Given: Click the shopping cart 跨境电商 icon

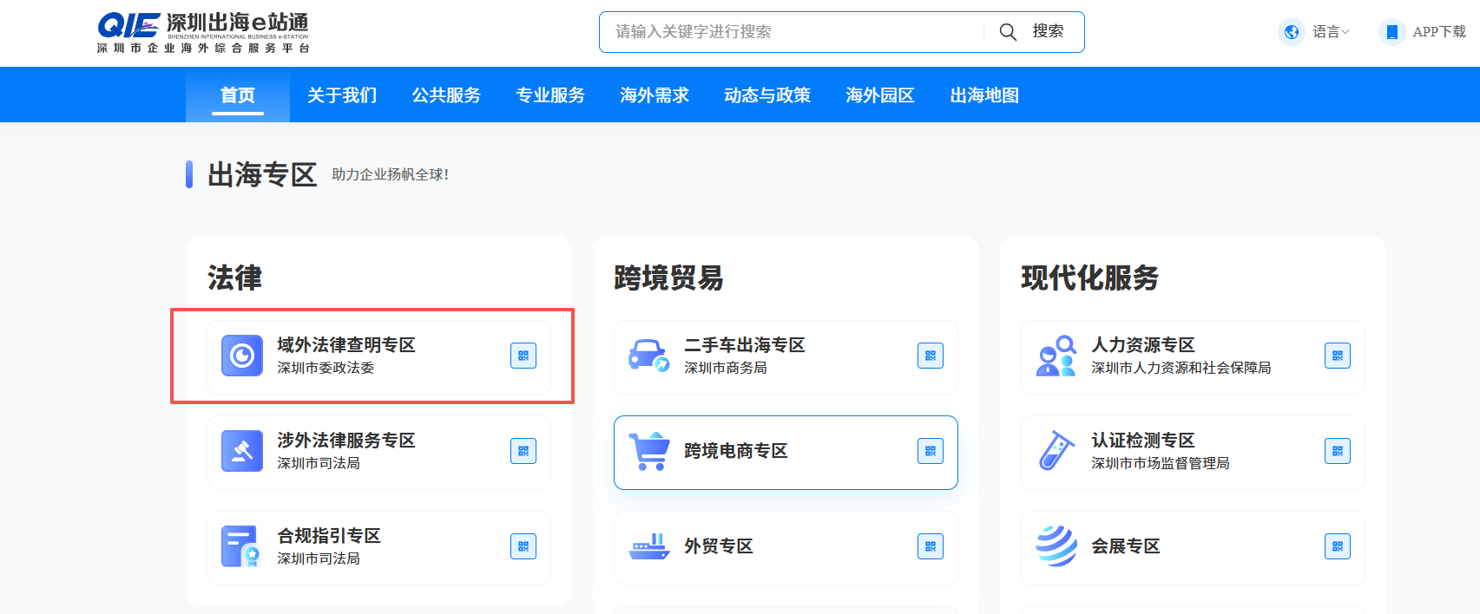Looking at the screenshot, I should click(x=648, y=451).
